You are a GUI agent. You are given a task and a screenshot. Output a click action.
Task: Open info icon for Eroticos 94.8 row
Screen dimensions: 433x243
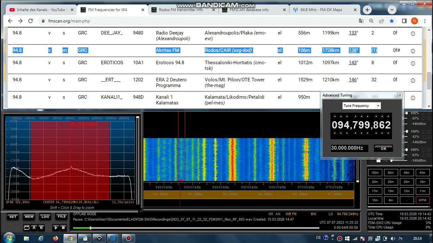[413, 63]
